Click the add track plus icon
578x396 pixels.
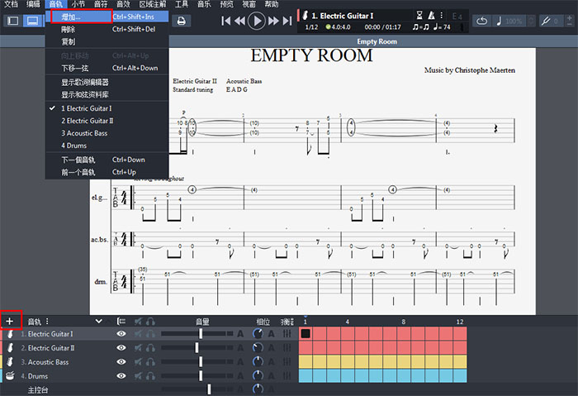tap(10, 321)
